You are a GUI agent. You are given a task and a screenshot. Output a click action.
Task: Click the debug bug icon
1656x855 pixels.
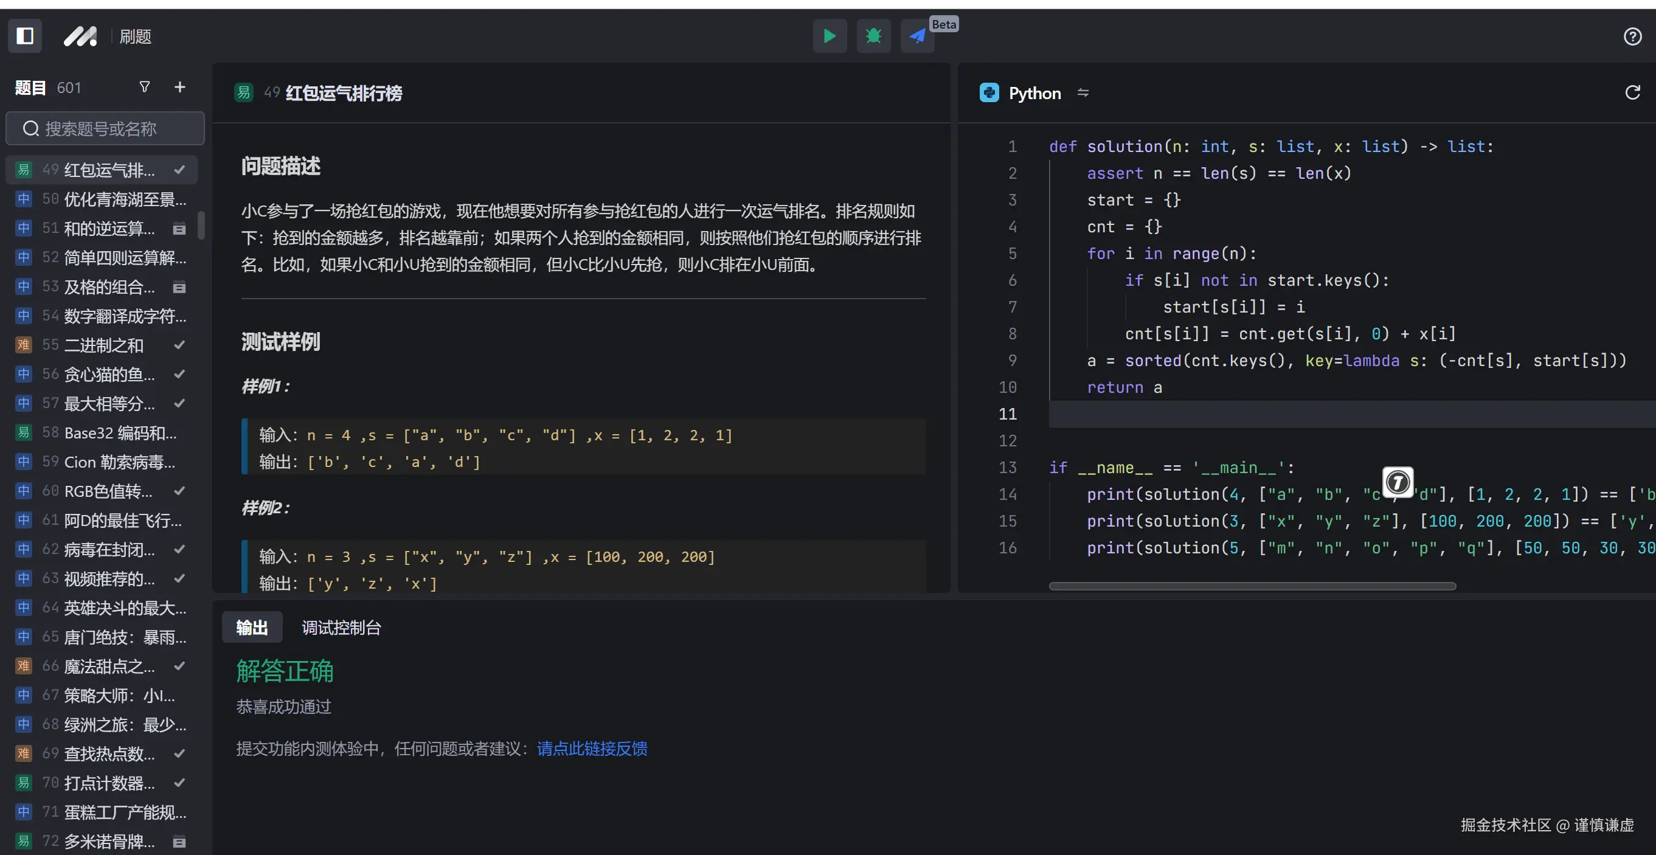coord(873,36)
